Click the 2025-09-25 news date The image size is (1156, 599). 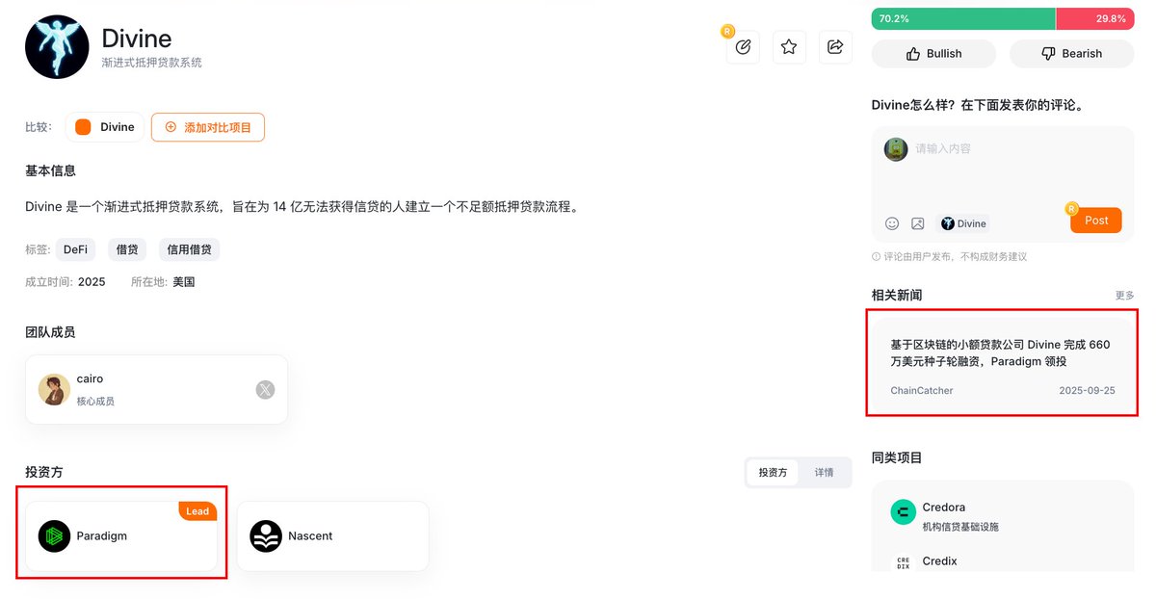click(1087, 390)
